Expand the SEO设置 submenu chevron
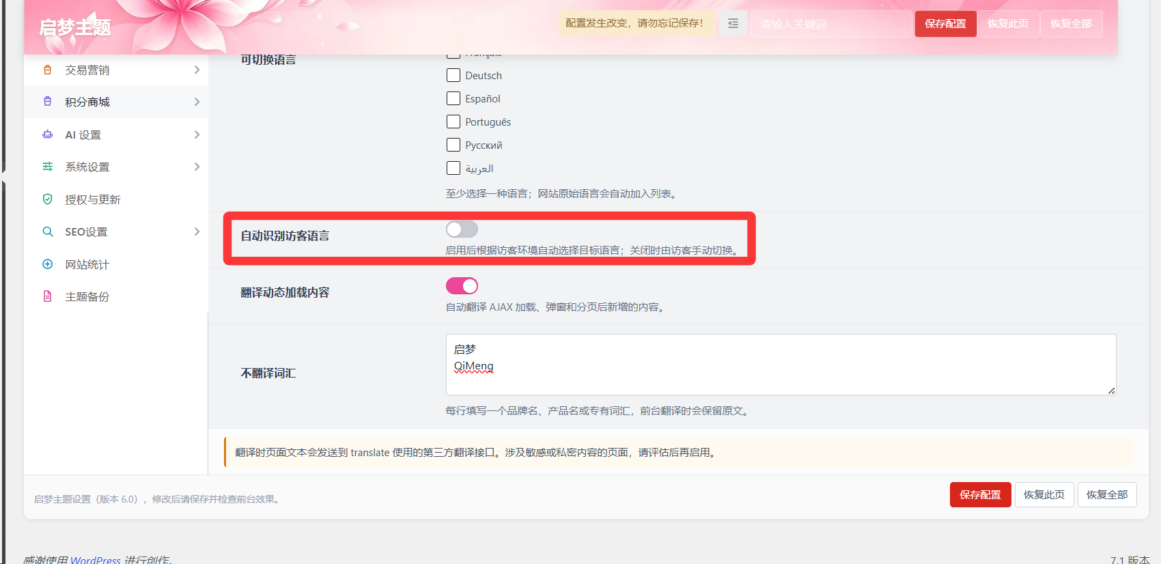 197,231
